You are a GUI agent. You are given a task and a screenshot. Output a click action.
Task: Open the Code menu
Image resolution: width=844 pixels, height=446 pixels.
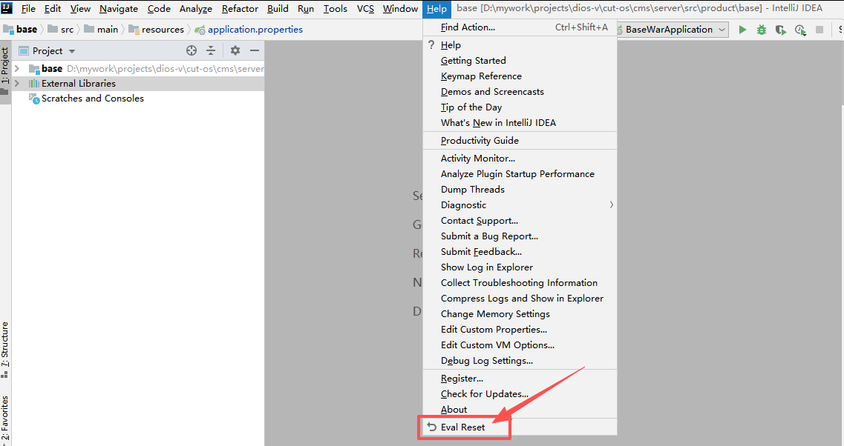[x=159, y=9]
